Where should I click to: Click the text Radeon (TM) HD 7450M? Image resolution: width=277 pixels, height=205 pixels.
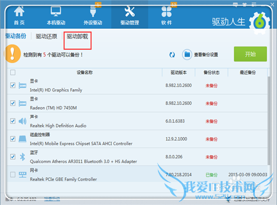point(53,108)
